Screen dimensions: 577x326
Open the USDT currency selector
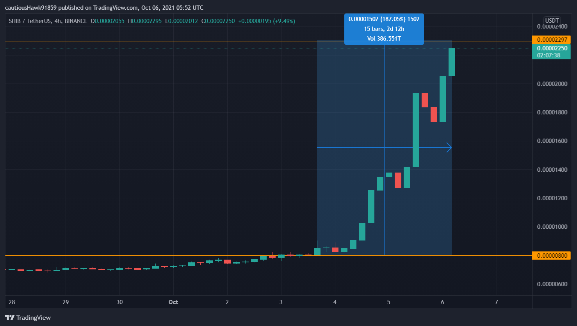[x=552, y=21]
